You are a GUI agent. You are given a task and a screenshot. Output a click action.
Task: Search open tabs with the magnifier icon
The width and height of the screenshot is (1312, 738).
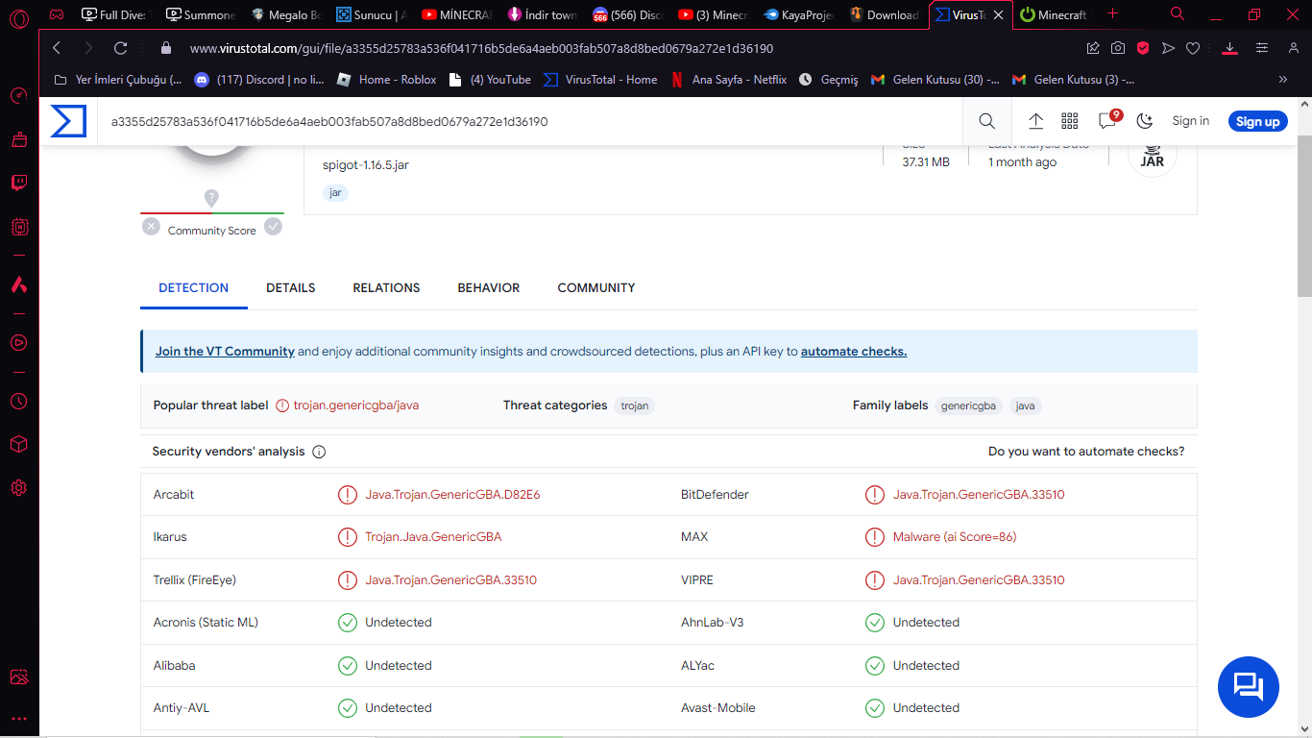click(x=1178, y=14)
